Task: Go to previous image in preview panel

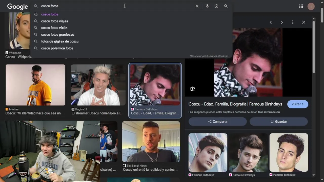Action: point(271,22)
